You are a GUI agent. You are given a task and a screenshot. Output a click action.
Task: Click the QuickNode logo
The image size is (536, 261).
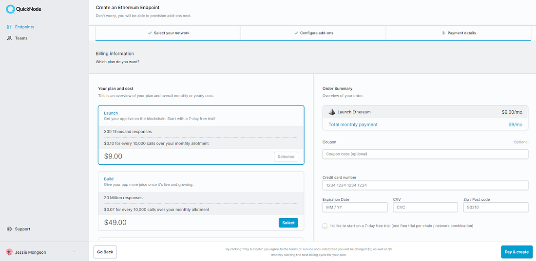pyautogui.click(x=23, y=10)
